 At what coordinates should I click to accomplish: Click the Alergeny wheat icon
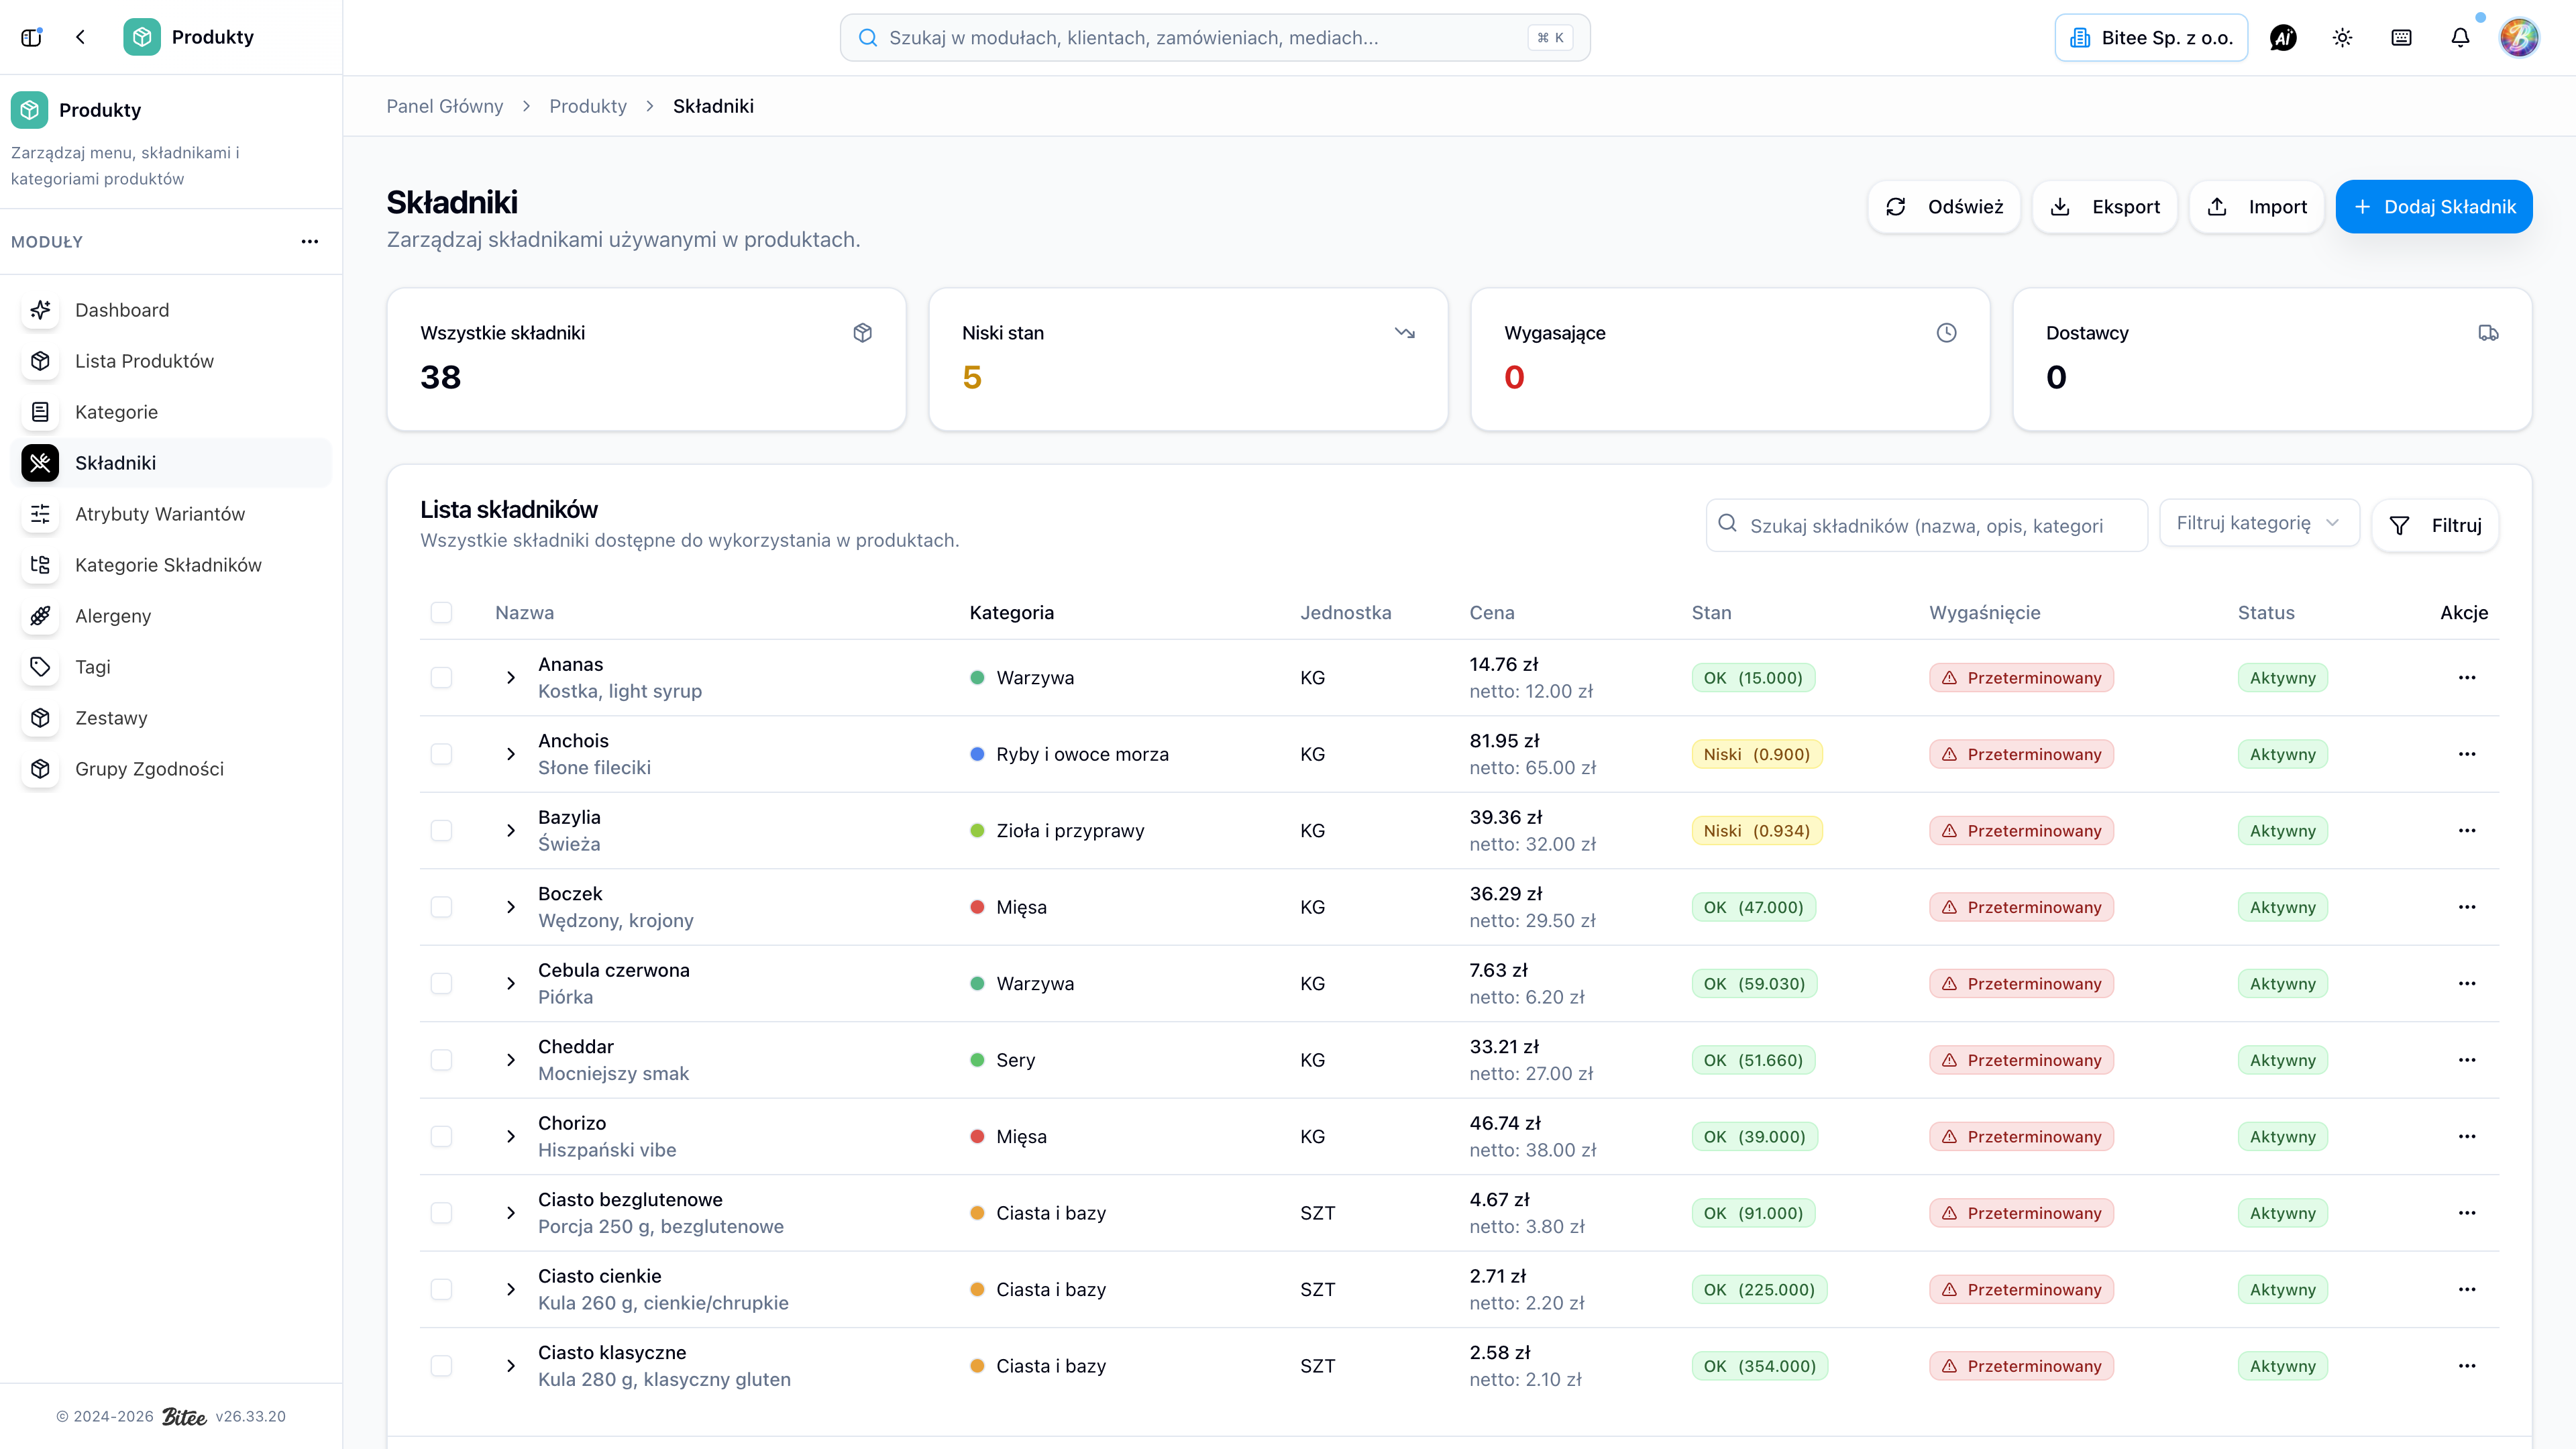pyautogui.click(x=40, y=616)
